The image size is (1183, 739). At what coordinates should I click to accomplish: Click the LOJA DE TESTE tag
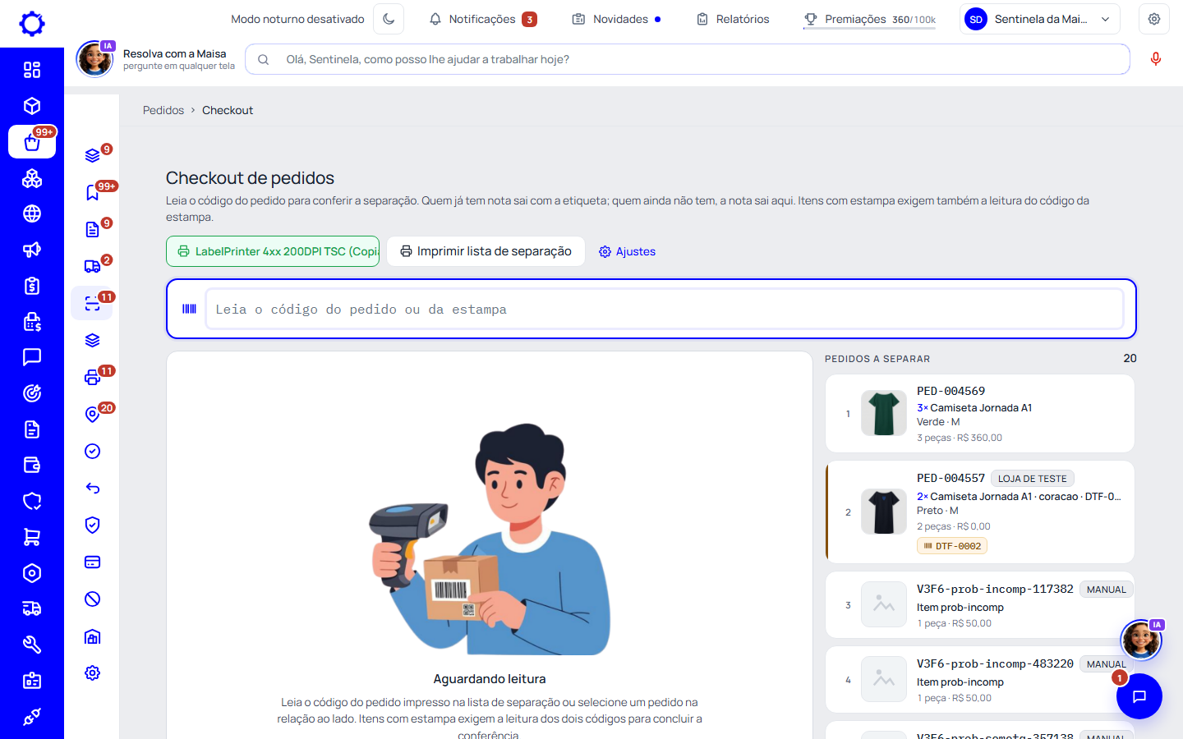click(x=1032, y=479)
